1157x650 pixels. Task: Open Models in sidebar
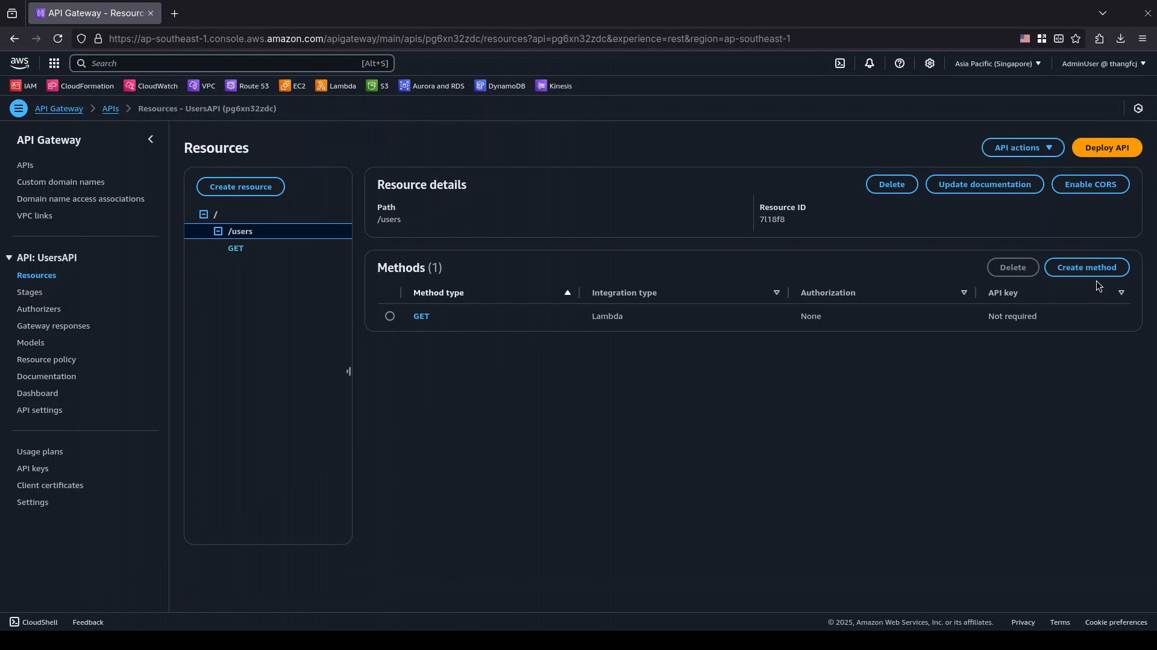[30, 343]
